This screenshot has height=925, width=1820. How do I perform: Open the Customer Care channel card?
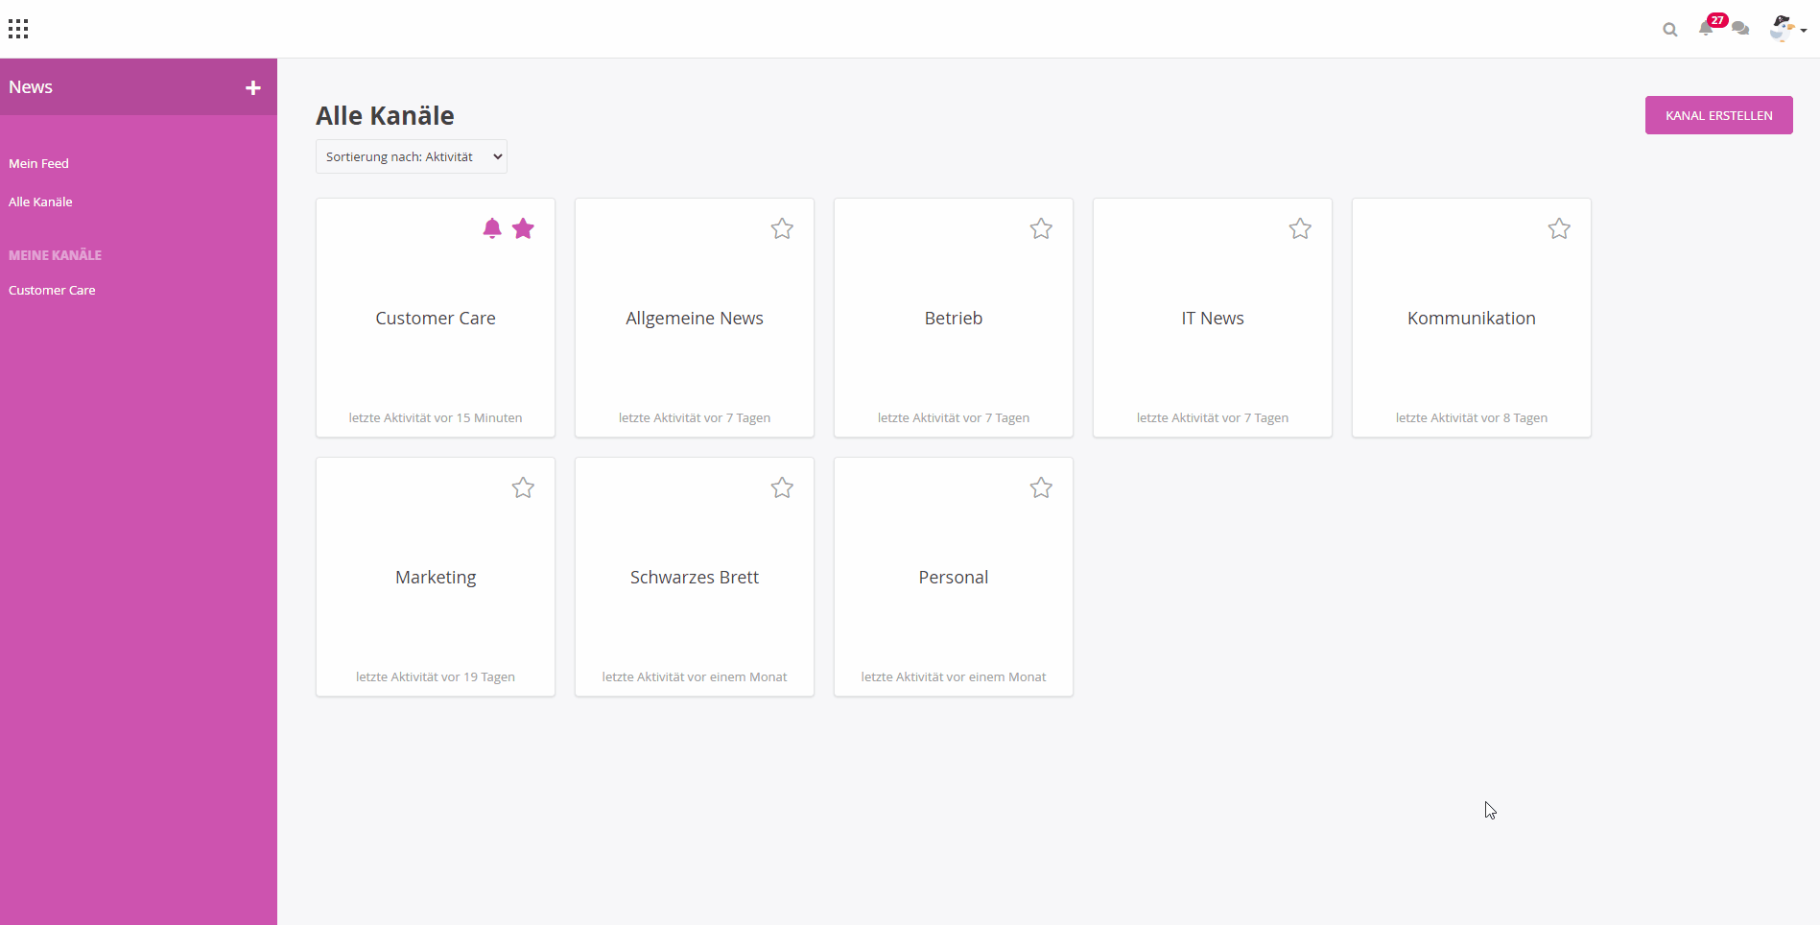click(436, 318)
